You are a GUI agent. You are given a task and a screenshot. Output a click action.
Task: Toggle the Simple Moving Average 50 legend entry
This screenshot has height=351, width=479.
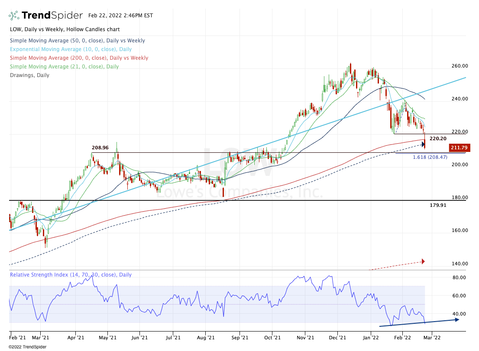[77, 41]
